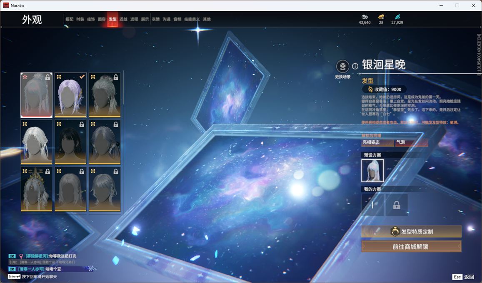Click the checkmark on the purple hairstyle
The height and width of the screenshot is (283, 482).
pos(82,77)
